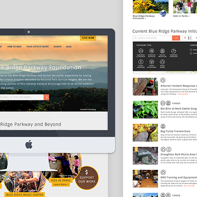Image resolution: width=197 pixels, height=197 pixels.
Task: Click first category icon above Doughton Park Picnic Area
Action: point(163,149)
